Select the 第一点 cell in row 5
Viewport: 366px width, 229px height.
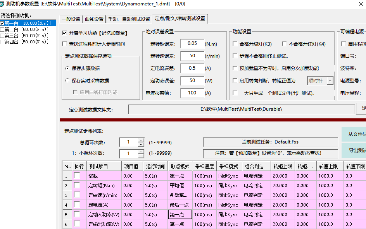180,214
